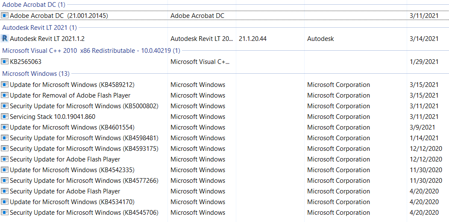449x222 pixels.
Task: Click Servicing Stack 10.0.19041.860 icon
Action: 5,117
